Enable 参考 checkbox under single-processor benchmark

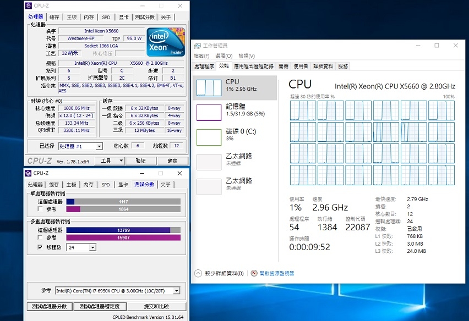click(x=40, y=209)
